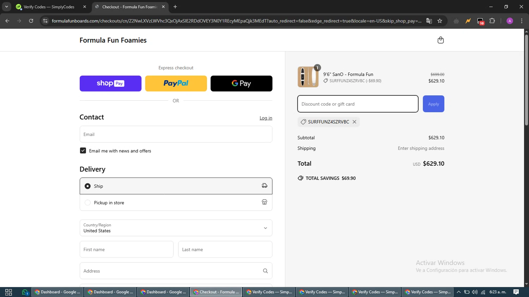Click the 'Enter shipping address' text
The height and width of the screenshot is (297, 529).
coord(421,148)
